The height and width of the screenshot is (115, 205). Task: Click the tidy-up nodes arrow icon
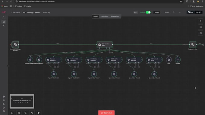(39, 113)
